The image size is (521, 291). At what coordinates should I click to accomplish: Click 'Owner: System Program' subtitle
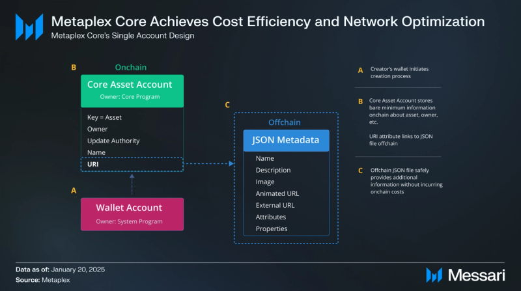tap(129, 221)
